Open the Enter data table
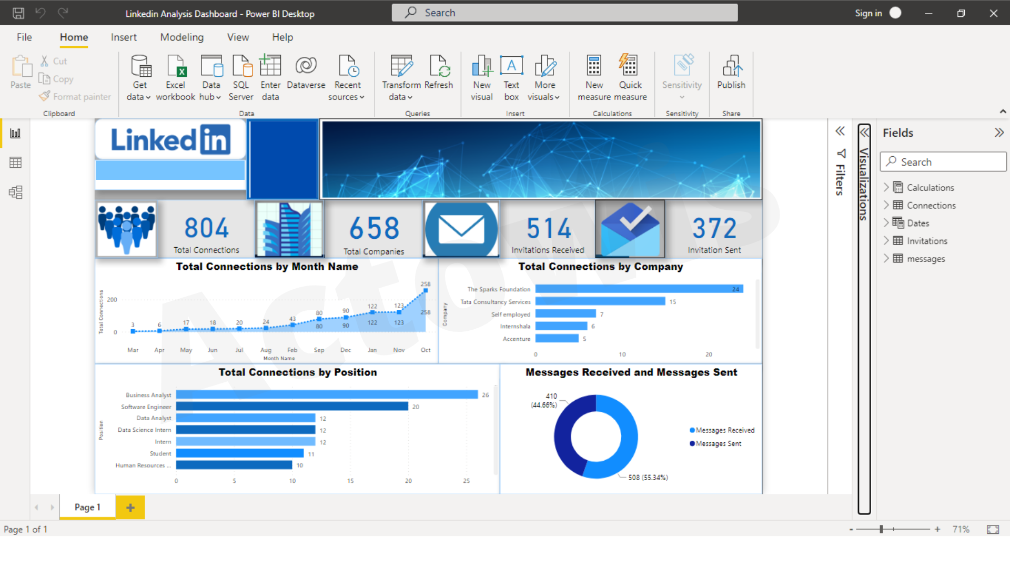1010x568 pixels. (270, 78)
